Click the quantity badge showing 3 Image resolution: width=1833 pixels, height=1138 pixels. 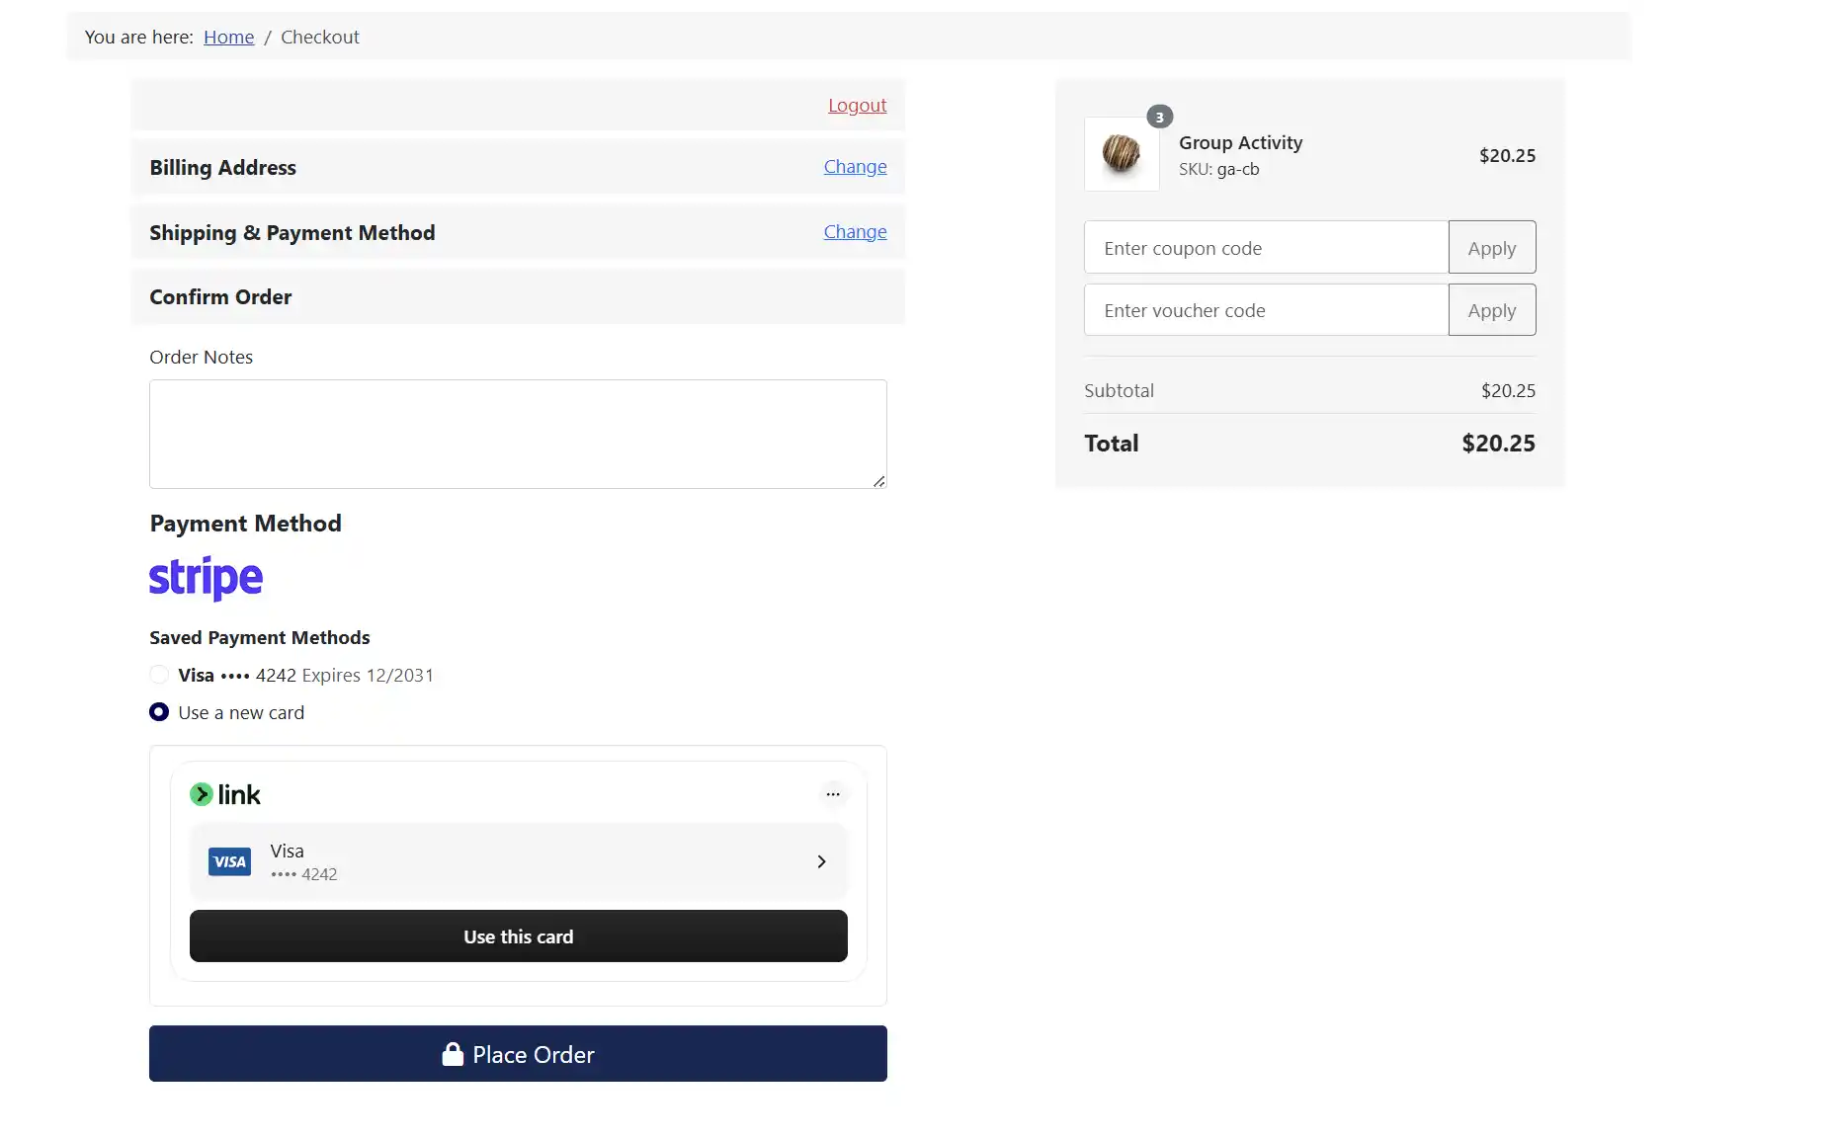point(1160,117)
